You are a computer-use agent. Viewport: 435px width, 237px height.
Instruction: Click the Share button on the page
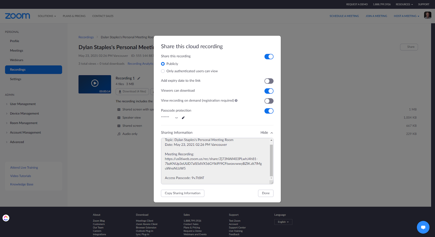click(x=409, y=47)
